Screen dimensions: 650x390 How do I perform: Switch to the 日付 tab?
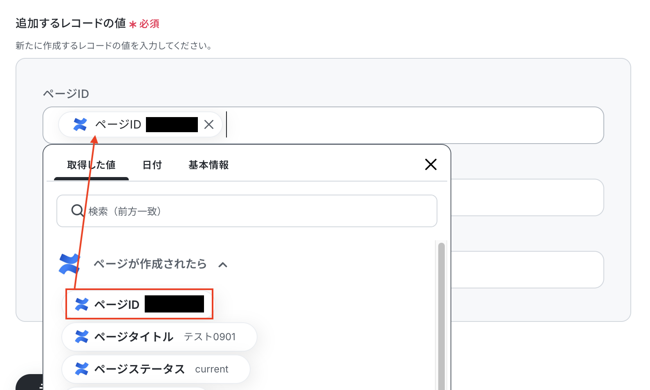click(x=152, y=165)
